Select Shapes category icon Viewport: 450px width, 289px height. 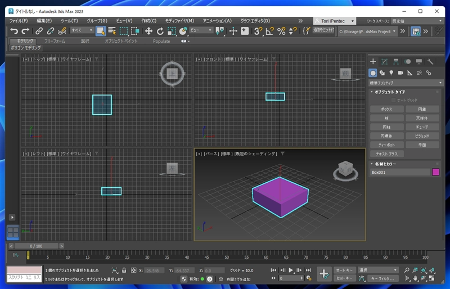(382, 73)
